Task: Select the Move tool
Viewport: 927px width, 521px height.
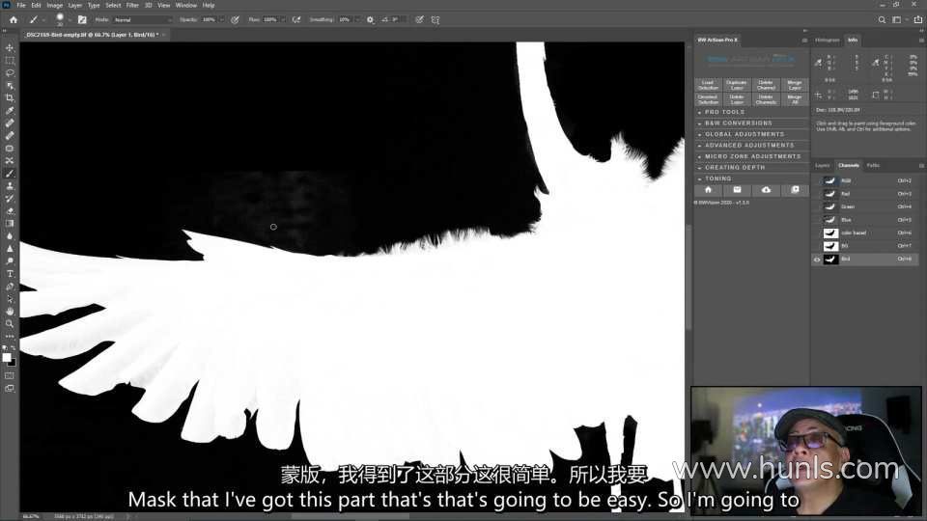Action: pyautogui.click(x=10, y=47)
